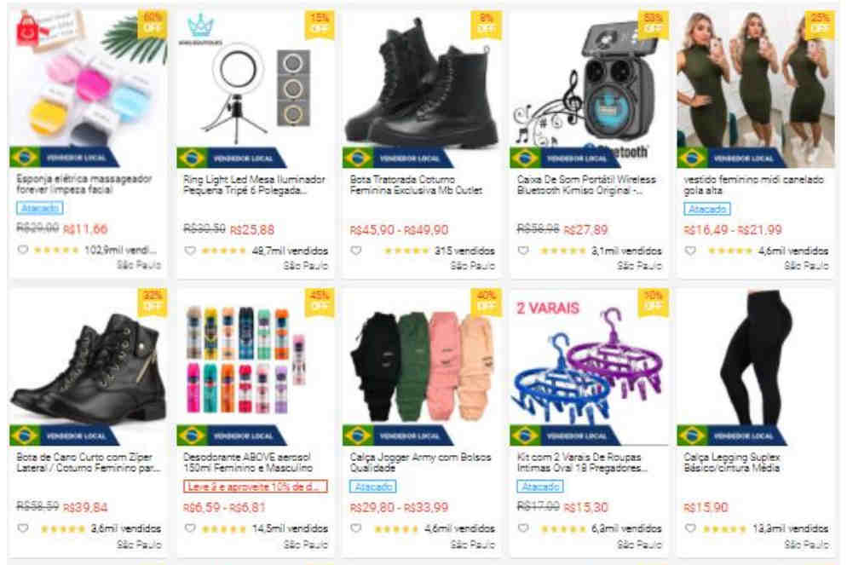Click Atacado tag on Esponja elétrica item

(x=39, y=208)
